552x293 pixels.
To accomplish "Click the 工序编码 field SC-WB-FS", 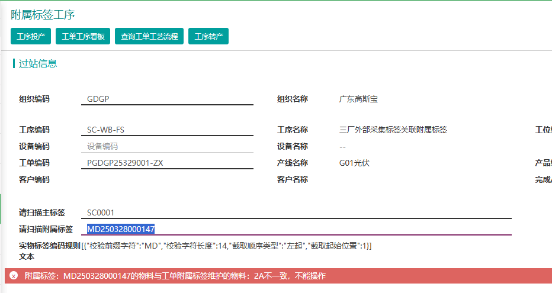I will click(x=167, y=130).
